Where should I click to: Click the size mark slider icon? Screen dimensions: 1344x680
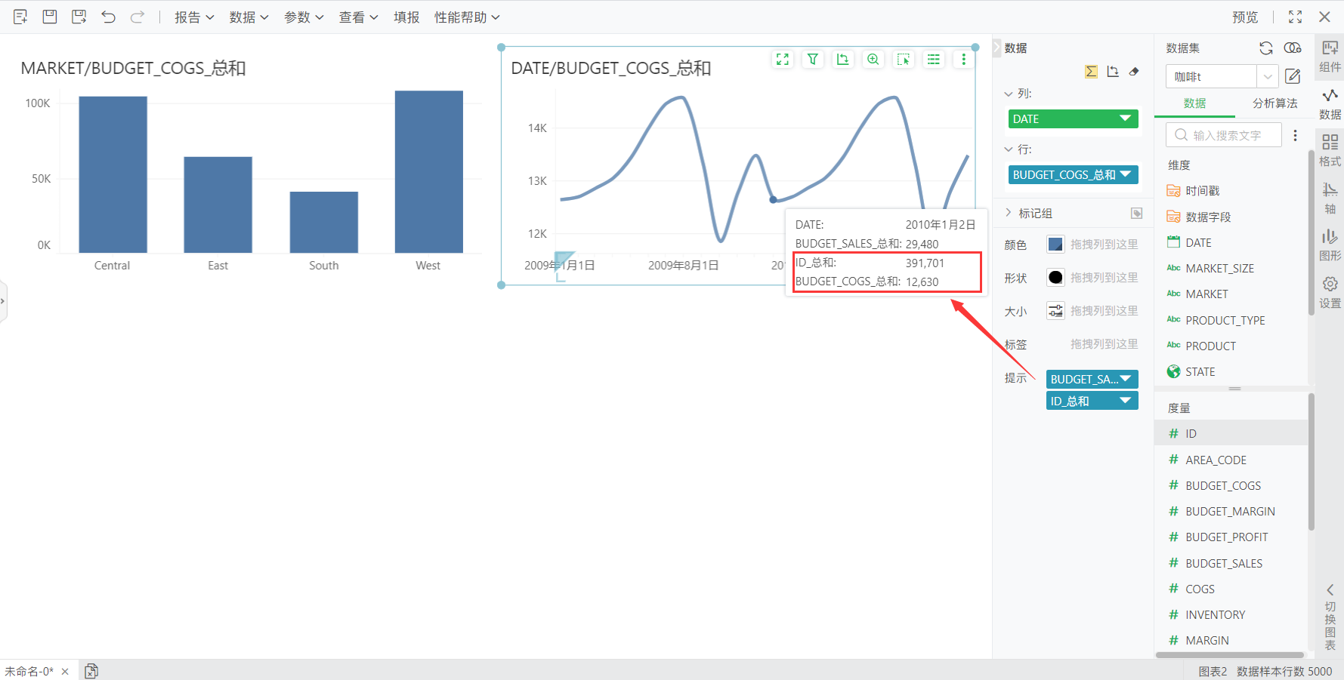coord(1055,311)
